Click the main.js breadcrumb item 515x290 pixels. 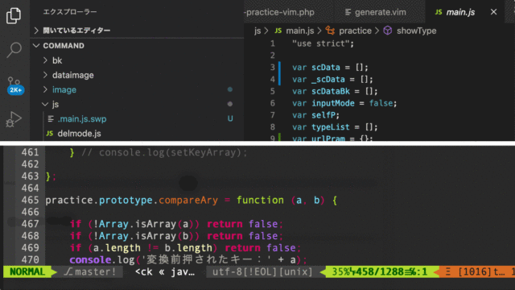pos(300,31)
